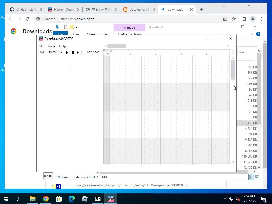This screenshot has height=204, width=272.
Task: Click bar 4 marker in timeline
Action: [181, 54]
